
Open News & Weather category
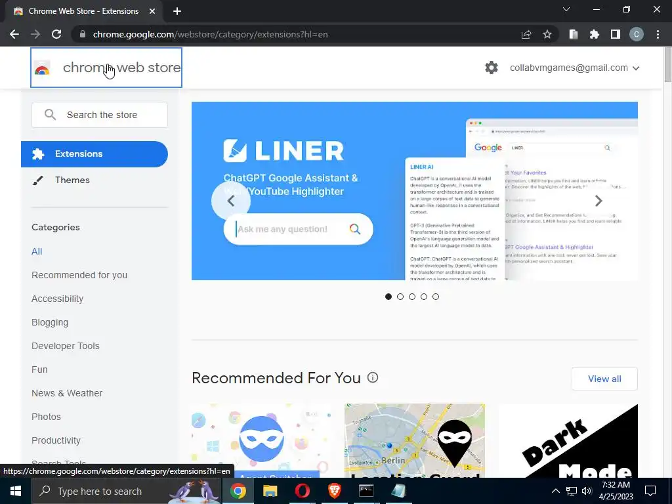[67, 393]
